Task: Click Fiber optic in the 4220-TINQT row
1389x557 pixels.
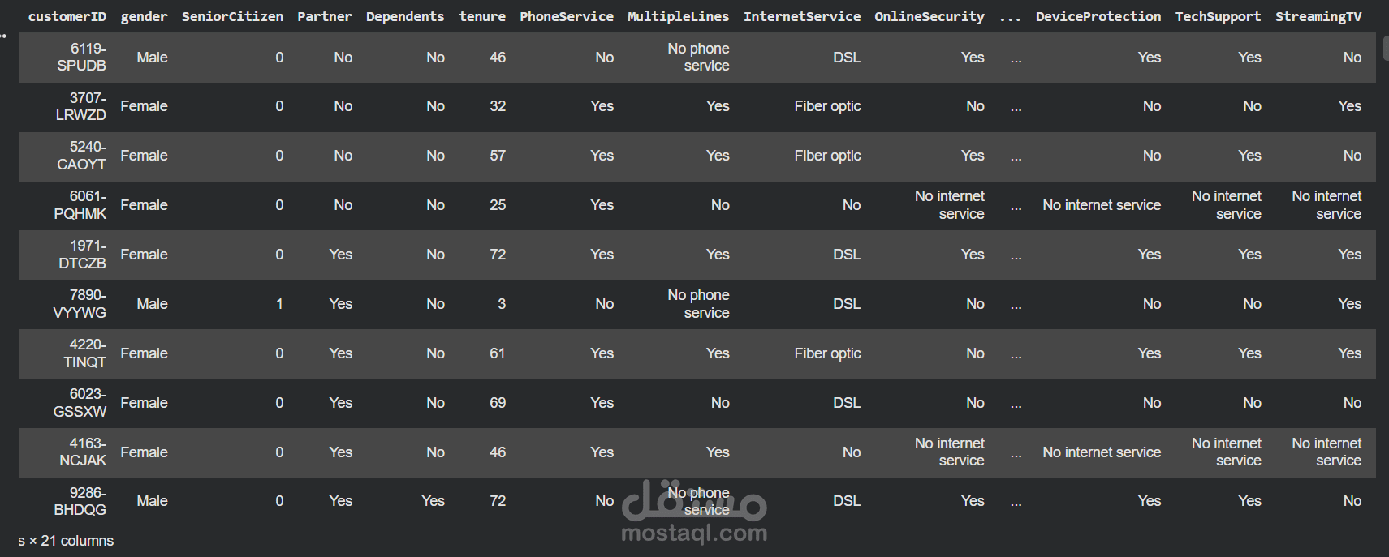Action: click(827, 353)
